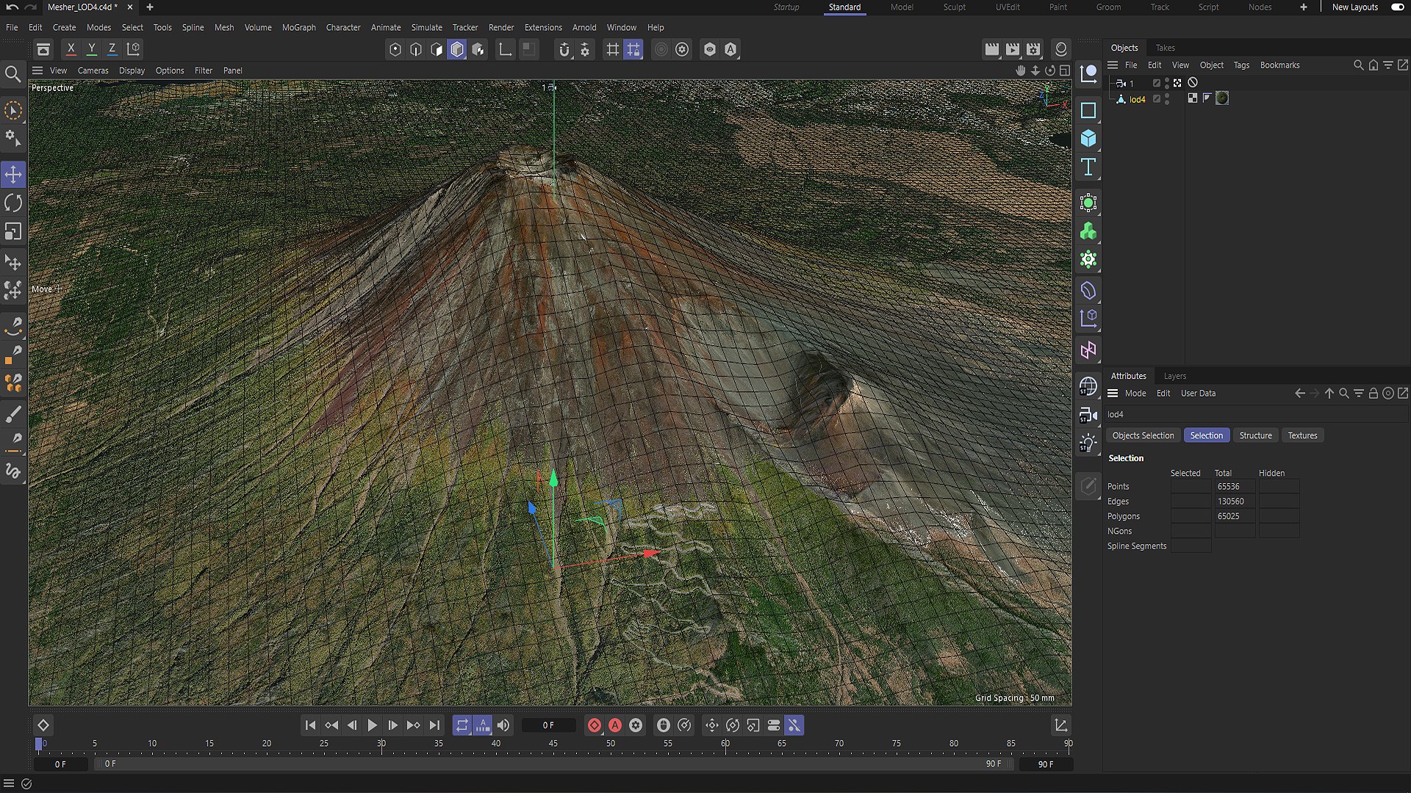Screen dimensions: 1411x793
Task: Click the Structure button
Action: click(x=1255, y=435)
